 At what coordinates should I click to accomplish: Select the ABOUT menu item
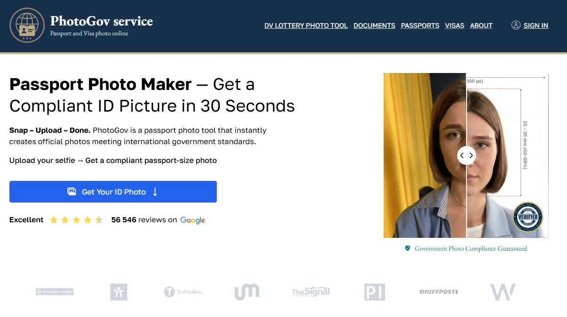481,25
